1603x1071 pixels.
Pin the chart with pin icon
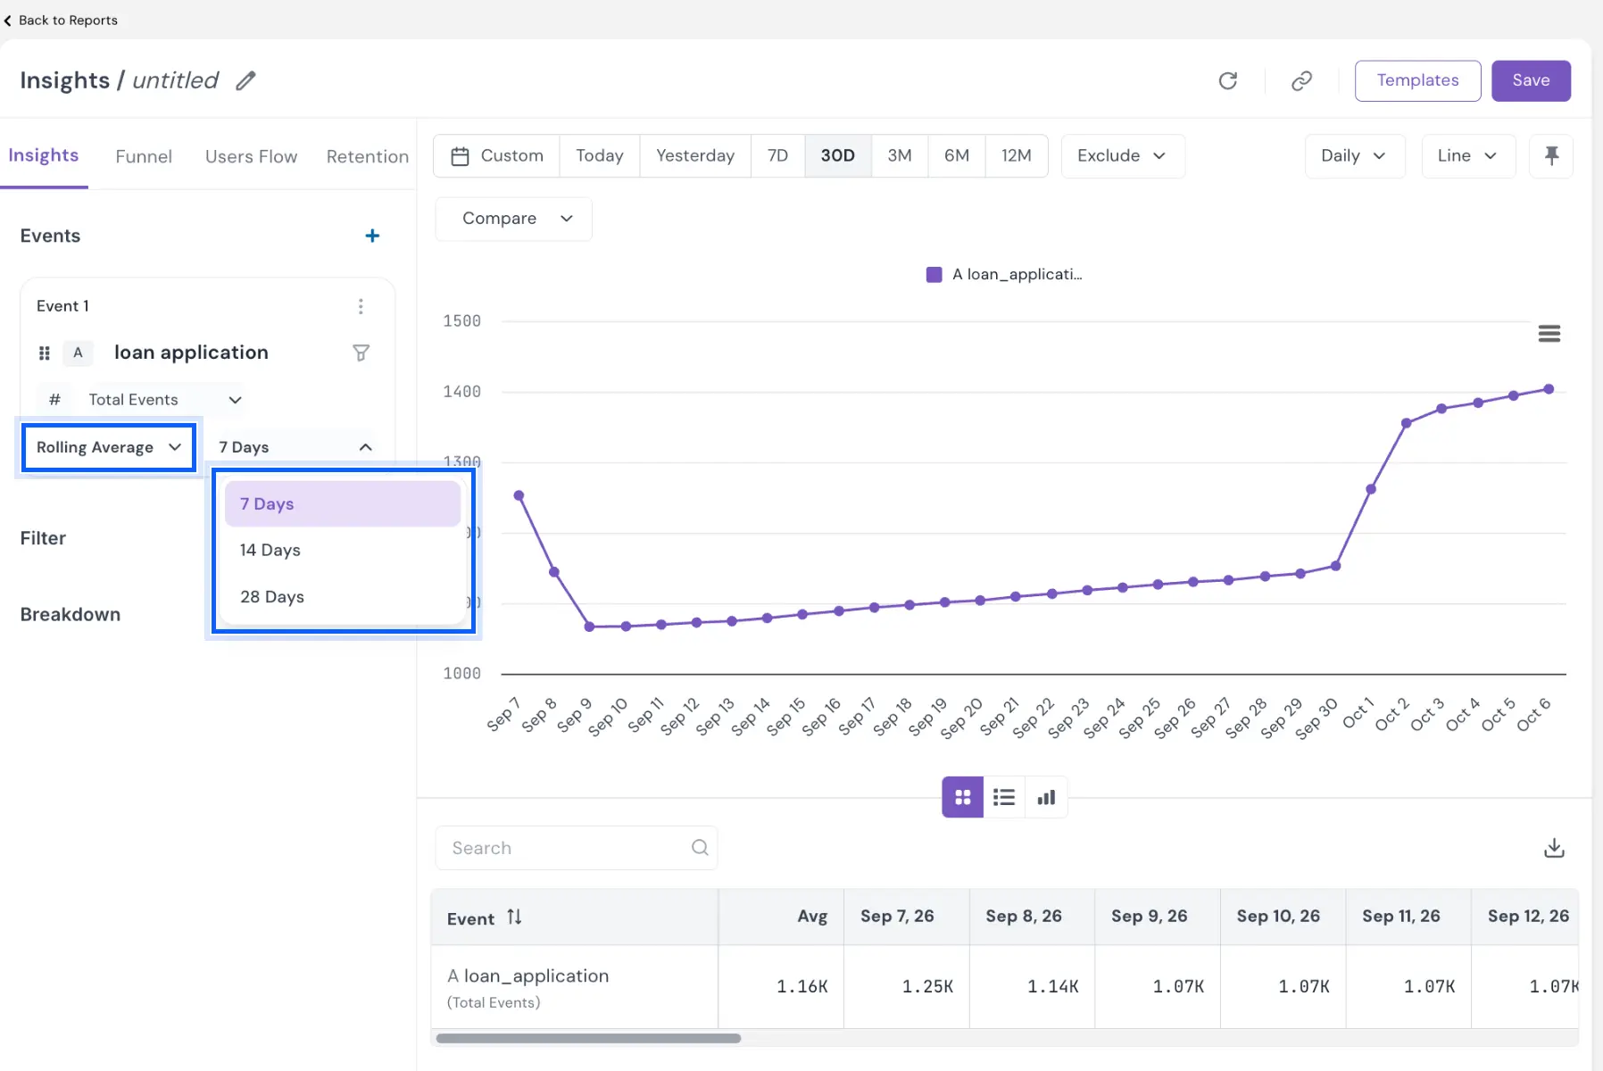(1551, 156)
